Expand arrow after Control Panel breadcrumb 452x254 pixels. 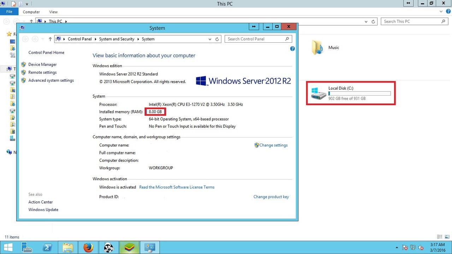pyautogui.click(x=95, y=39)
